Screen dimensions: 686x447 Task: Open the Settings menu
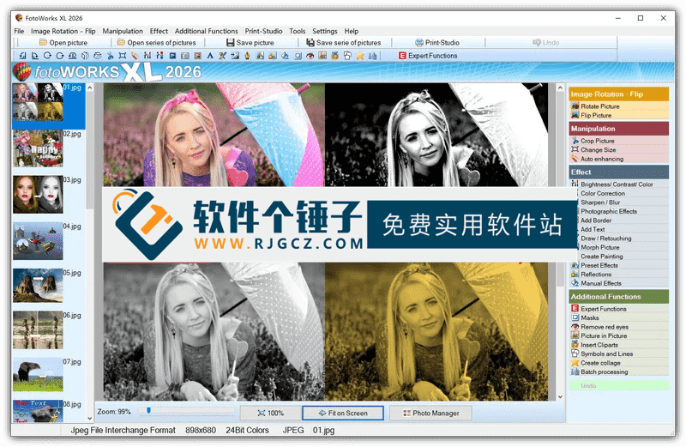pos(325,31)
